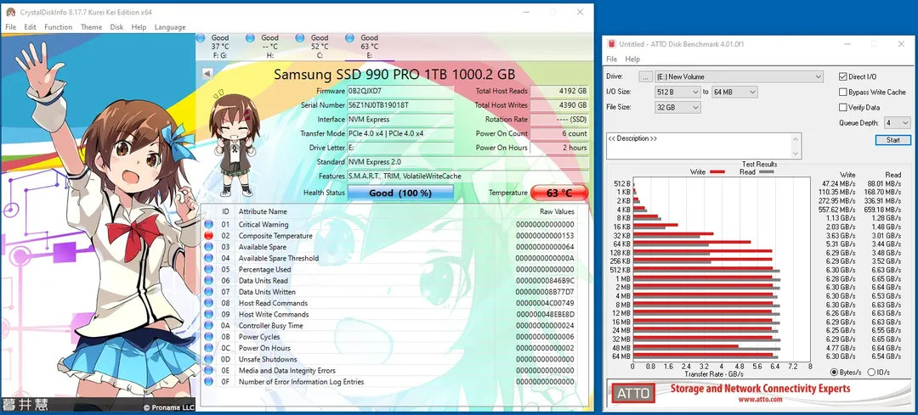Click status orb for Available Spare row
Viewport: 918px width, 415px height.
coord(209,247)
